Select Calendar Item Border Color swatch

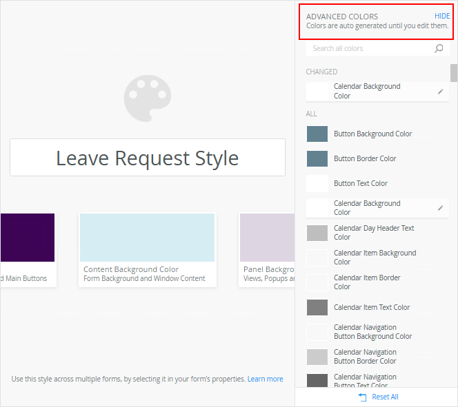point(317,282)
